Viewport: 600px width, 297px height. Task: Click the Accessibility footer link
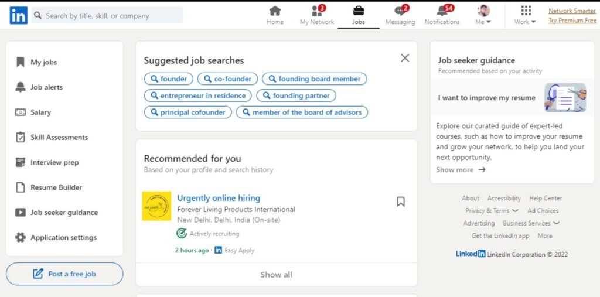(504, 198)
